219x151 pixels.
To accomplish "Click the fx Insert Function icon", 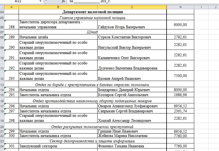I will pyautogui.click(x=64, y=1).
